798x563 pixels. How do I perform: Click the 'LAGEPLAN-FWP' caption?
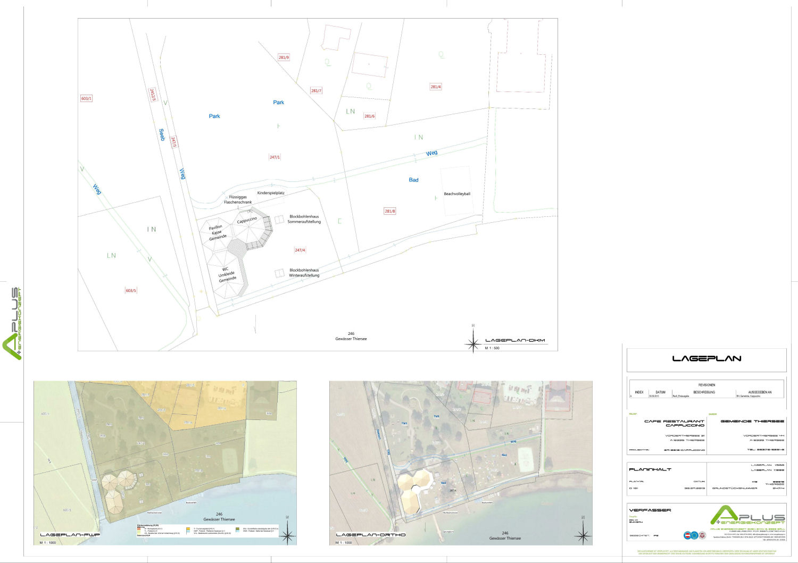70,535
